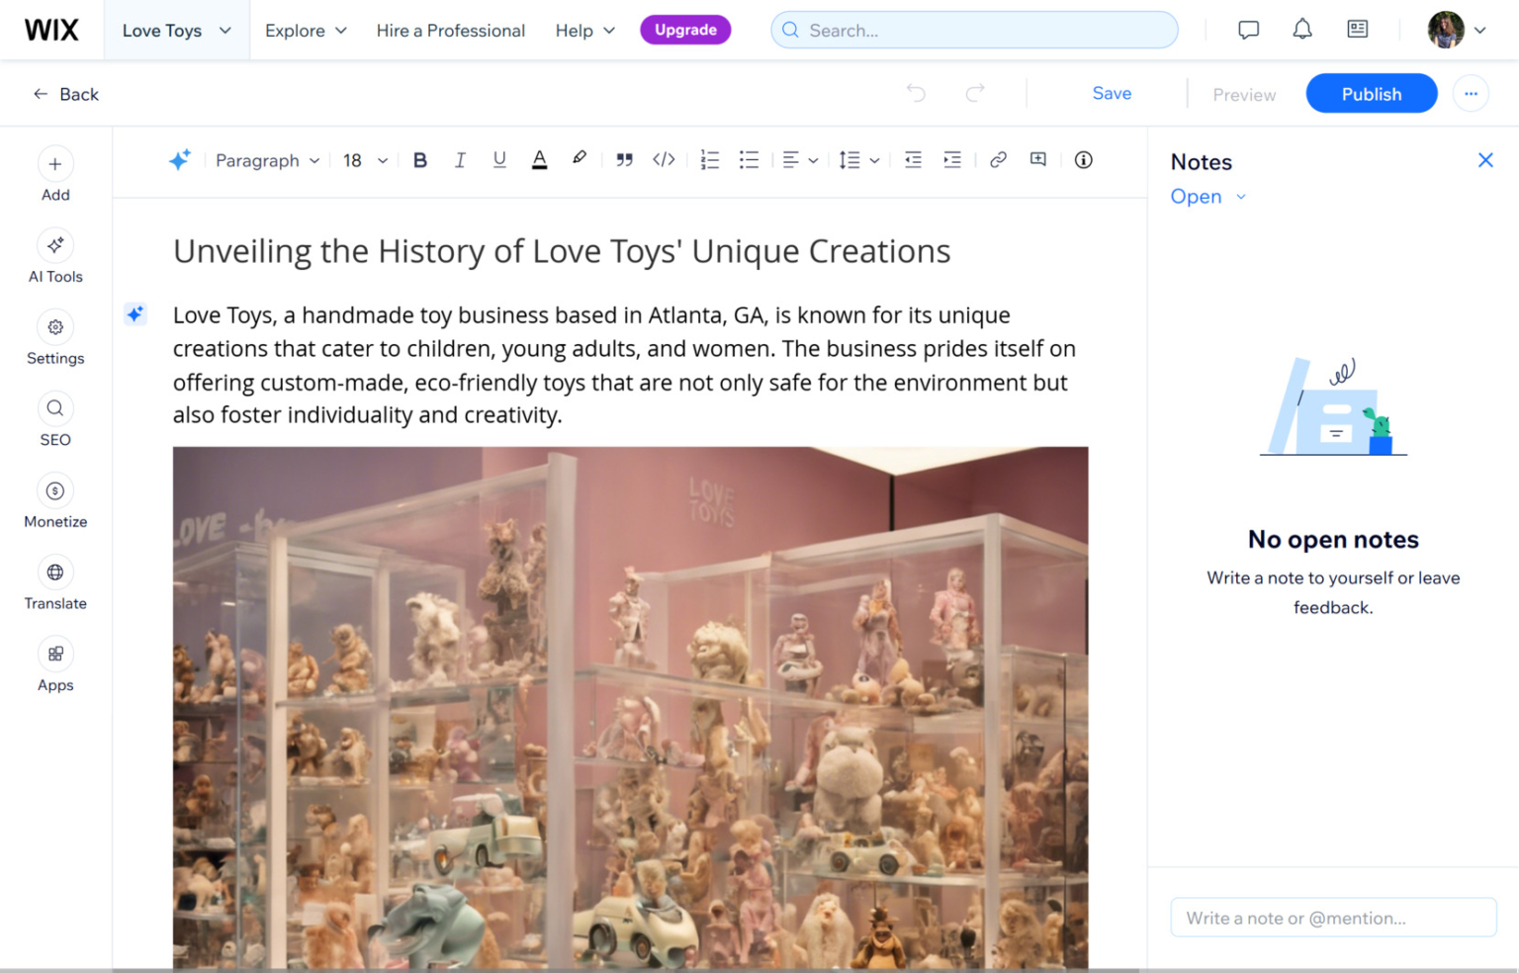Click the Write a note input field
Image resolution: width=1519 pixels, height=973 pixels.
1333,918
